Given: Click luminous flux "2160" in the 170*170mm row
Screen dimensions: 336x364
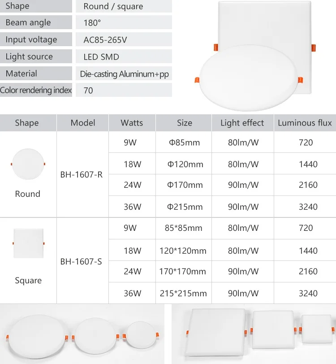Looking at the screenshot, I should pos(308,271).
